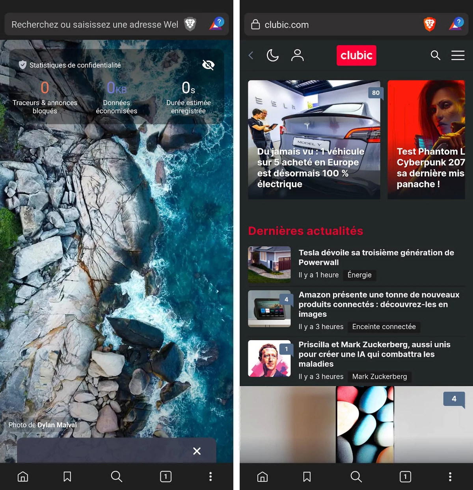
Task: Toggle dark mode moon icon on clubic
Action: [272, 55]
